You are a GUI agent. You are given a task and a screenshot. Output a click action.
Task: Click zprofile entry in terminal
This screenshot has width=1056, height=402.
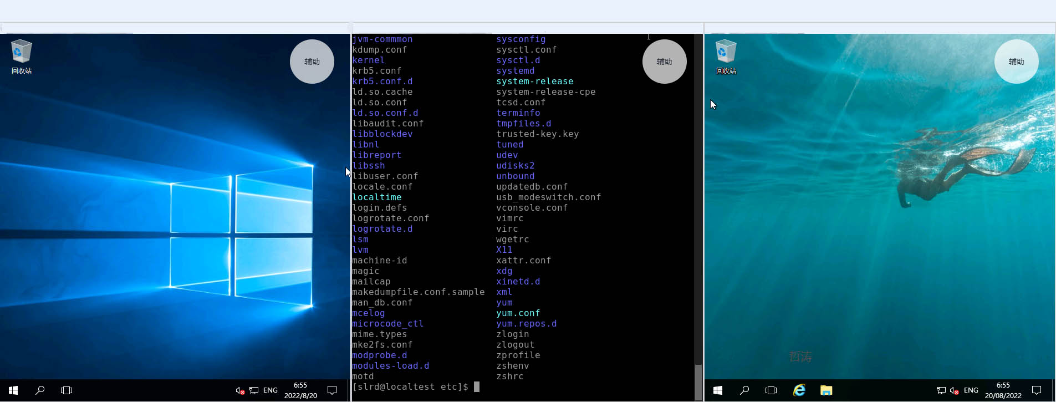pos(518,355)
